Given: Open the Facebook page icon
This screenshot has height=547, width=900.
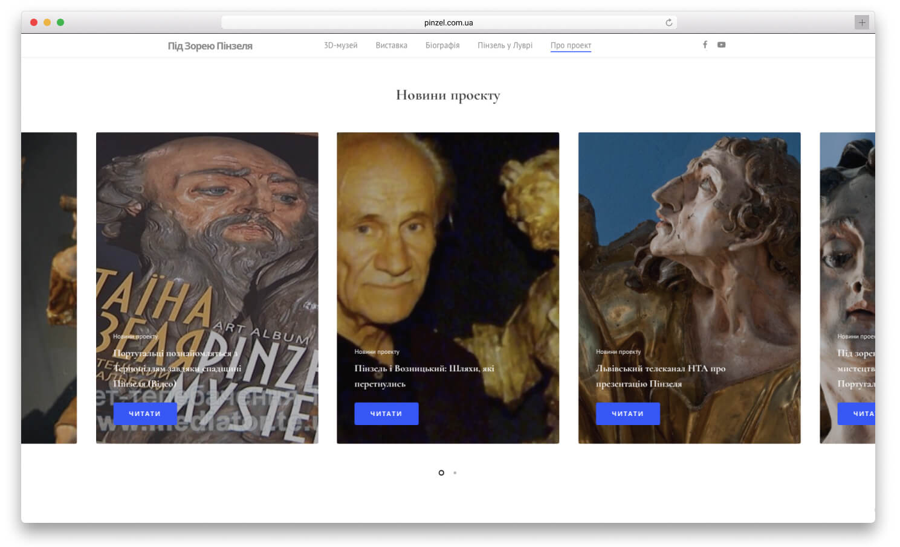Looking at the screenshot, I should click(x=705, y=45).
